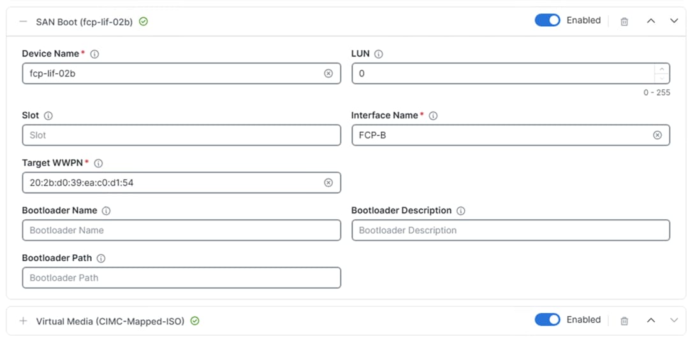The height and width of the screenshot is (346, 695).
Task: Delete the SAN Boot fcp-lif-02b device
Action: (x=624, y=21)
